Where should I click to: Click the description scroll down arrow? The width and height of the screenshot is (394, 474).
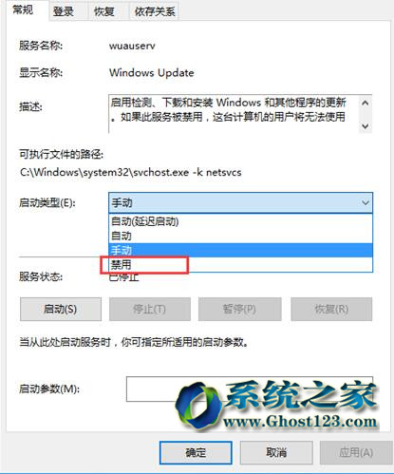pos(366,126)
